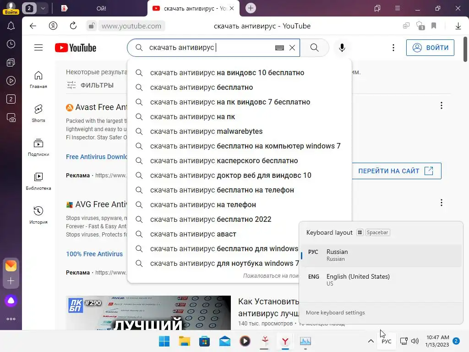Open Shorts in YouTube sidebar

coord(38,114)
